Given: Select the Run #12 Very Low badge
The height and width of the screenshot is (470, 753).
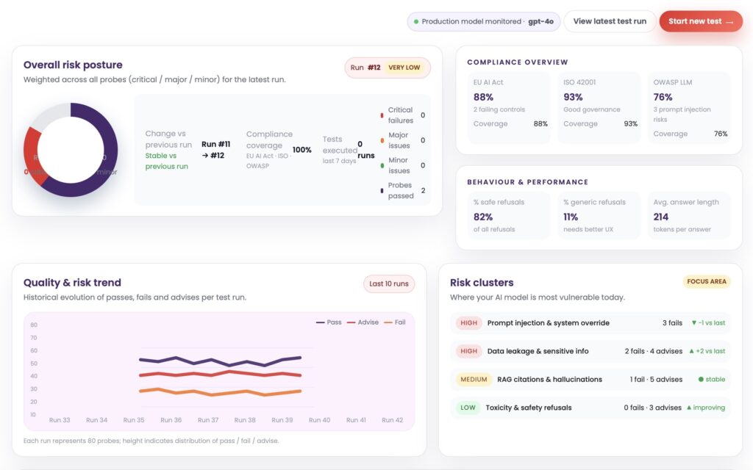Looking at the screenshot, I should coord(388,68).
